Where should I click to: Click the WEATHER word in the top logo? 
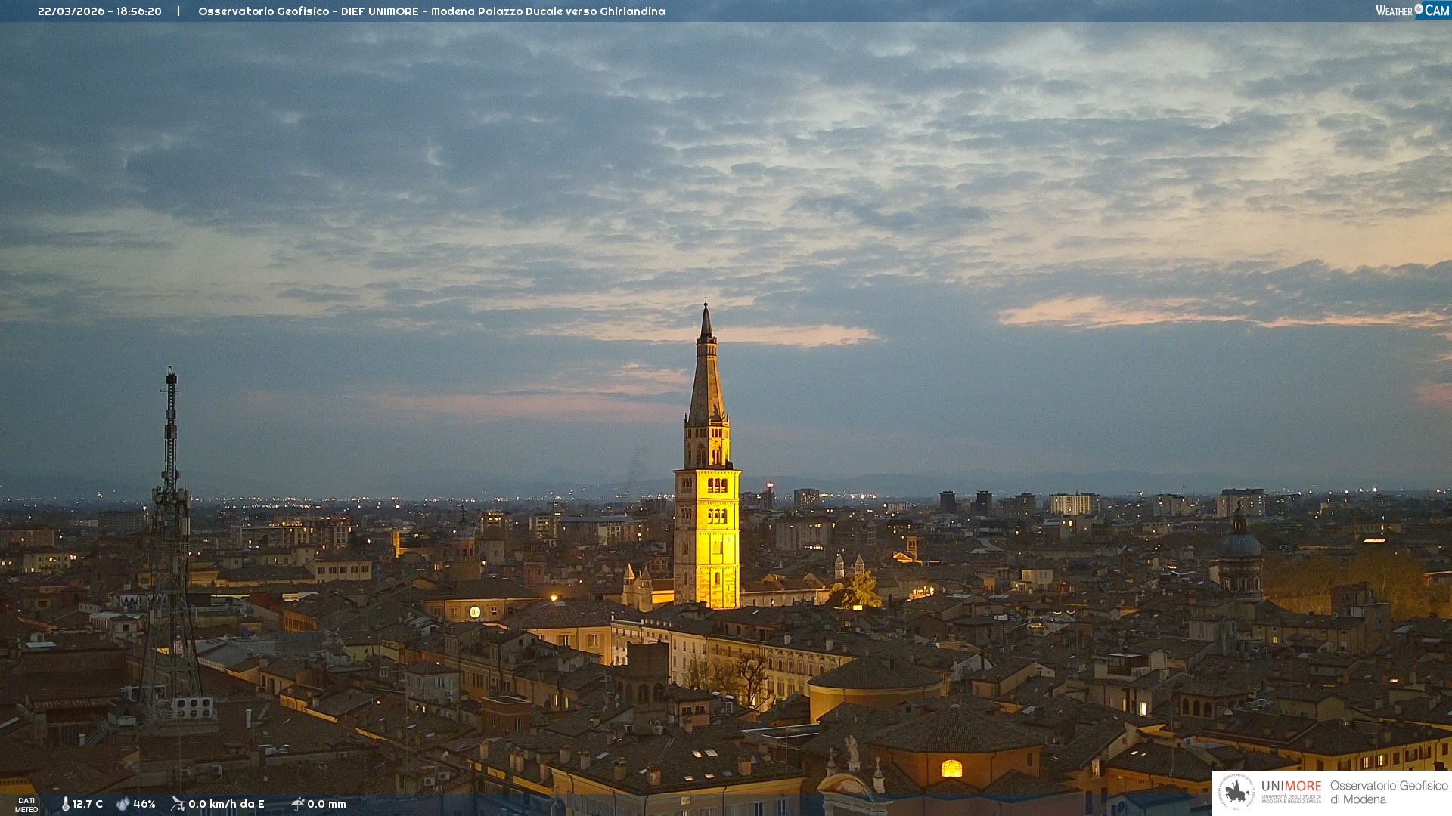point(1394,11)
